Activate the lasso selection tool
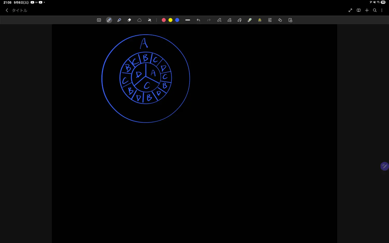This screenshot has width=389, height=243. click(x=139, y=20)
